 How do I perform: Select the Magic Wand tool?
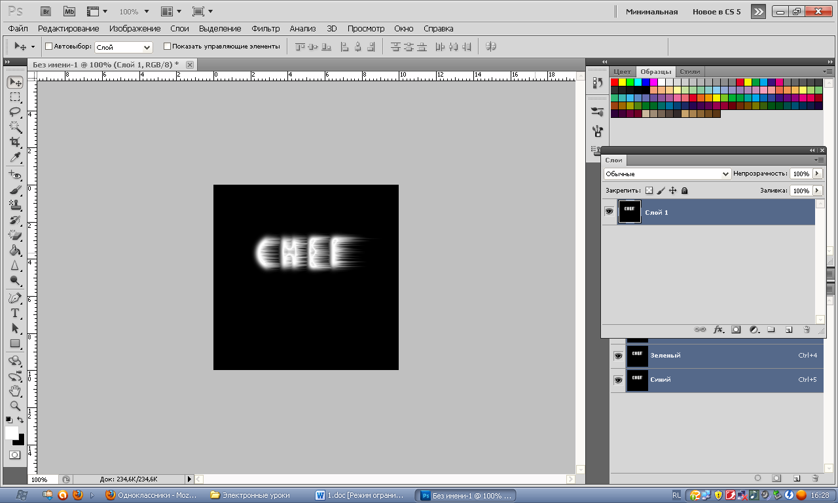[15, 127]
